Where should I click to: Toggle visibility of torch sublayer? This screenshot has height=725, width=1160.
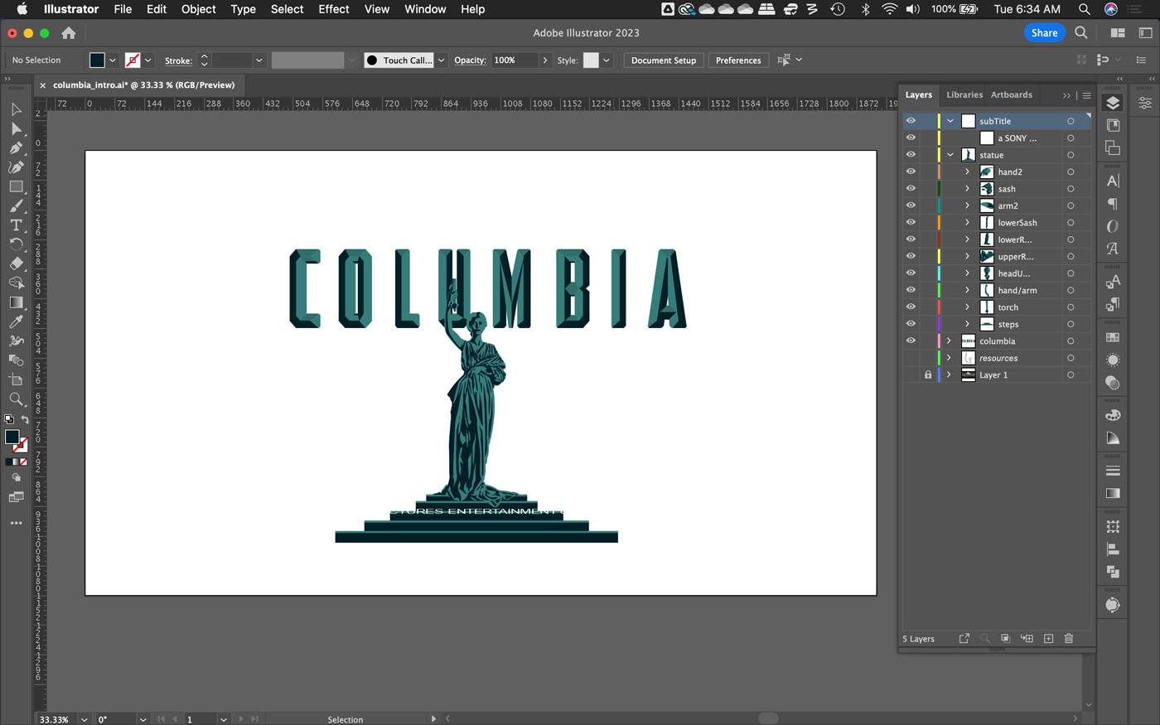pyautogui.click(x=911, y=307)
